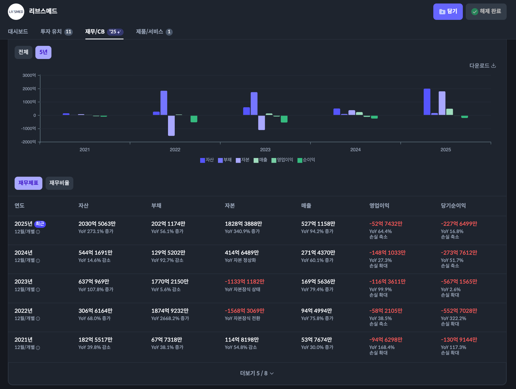This screenshot has width=516, height=389.
Task: Open the 투자 유치 tab
Action: pyautogui.click(x=56, y=32)
